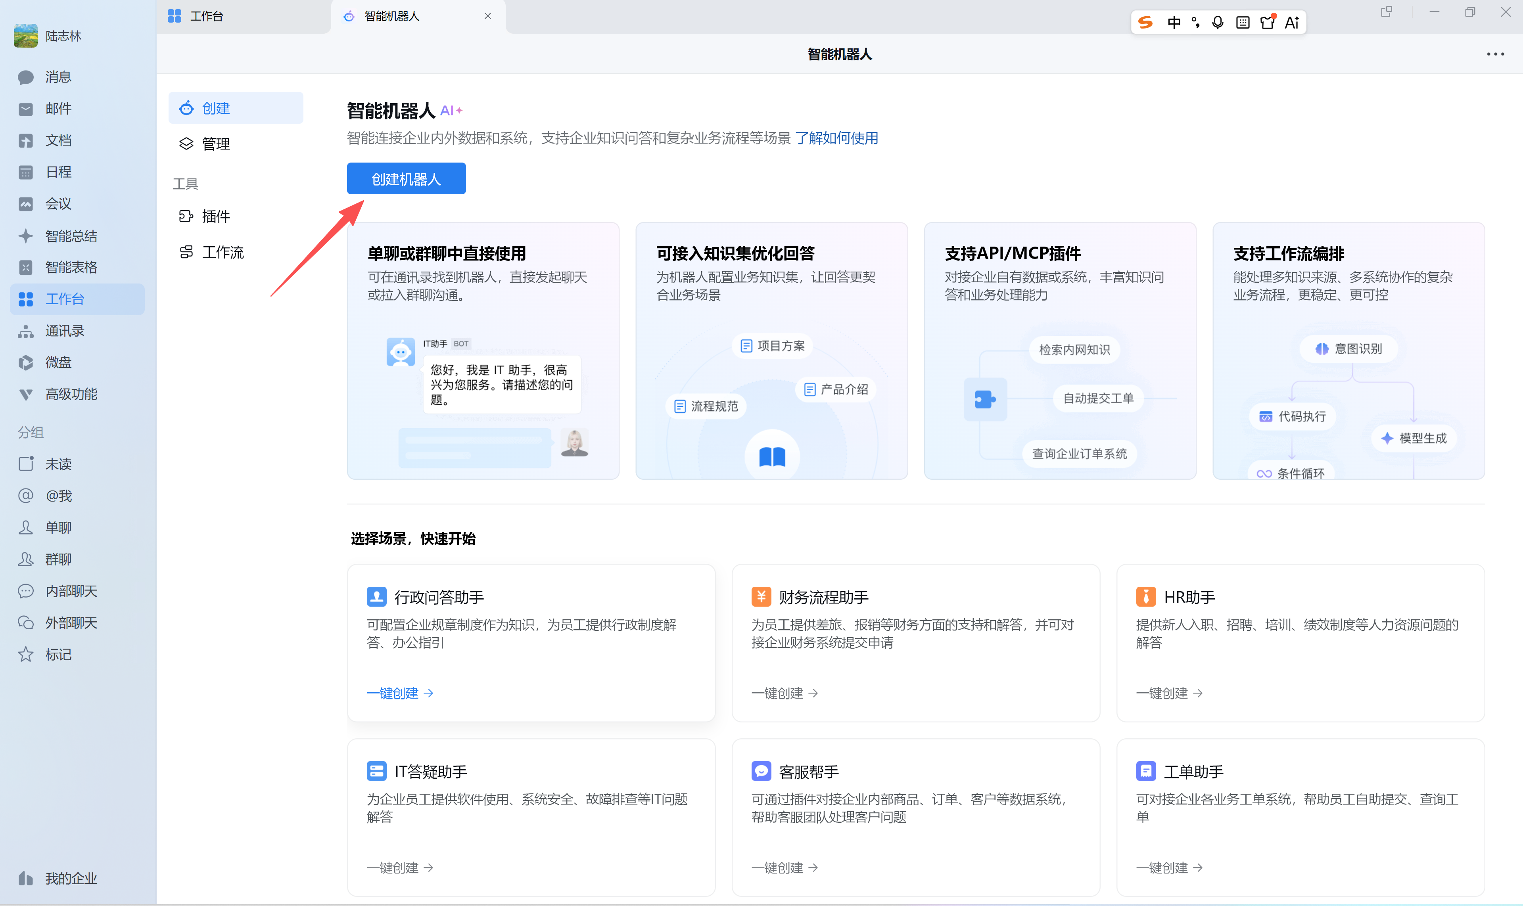1523x906 pixels.
Task: Click 一键创建 under 财务流程助手
Action: pos(785,693)
